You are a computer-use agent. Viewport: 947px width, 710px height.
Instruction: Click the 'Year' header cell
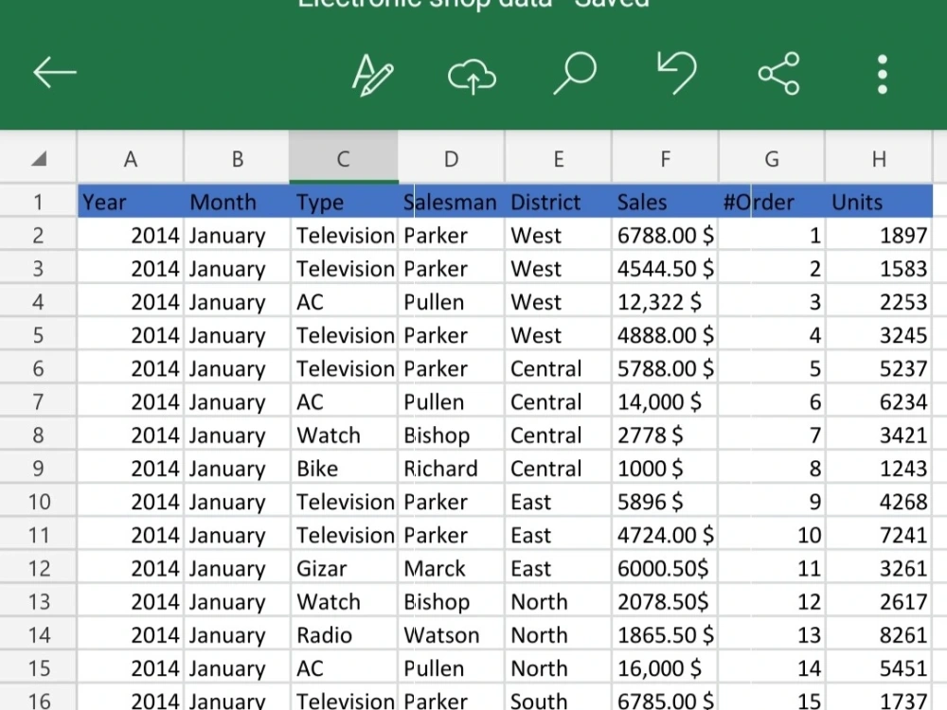tap(131, 202)
